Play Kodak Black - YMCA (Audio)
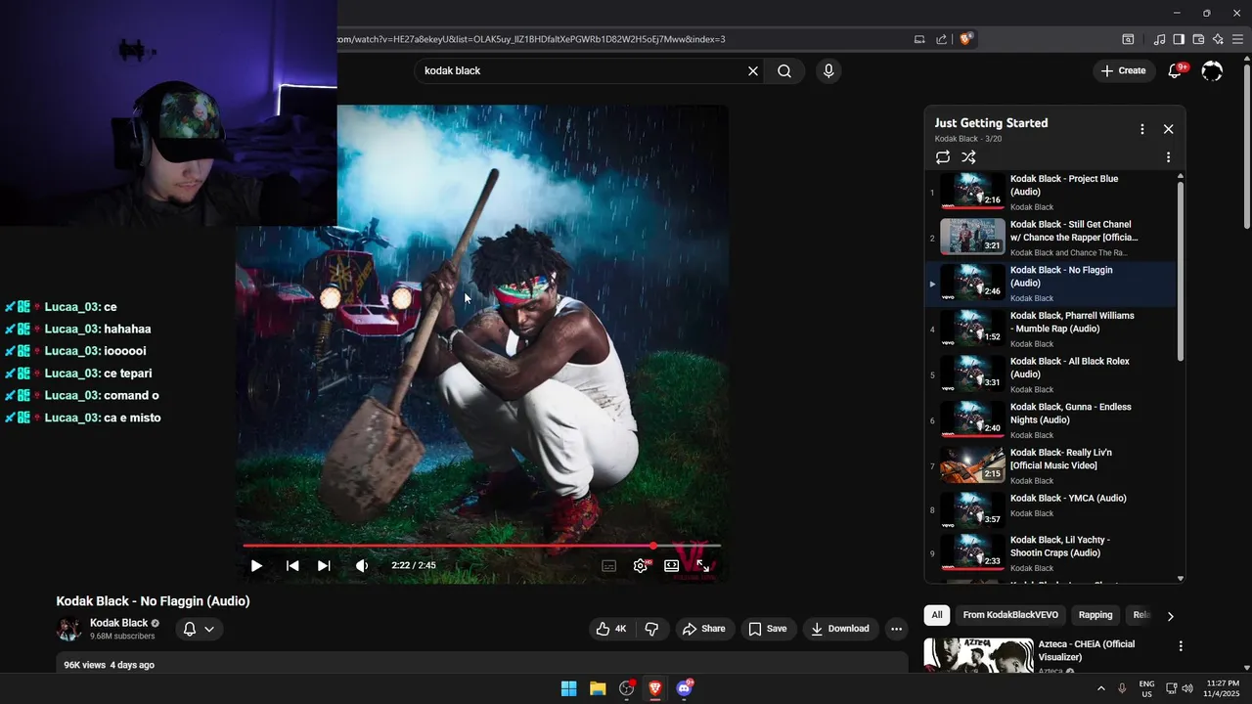 pos(1051,509)
